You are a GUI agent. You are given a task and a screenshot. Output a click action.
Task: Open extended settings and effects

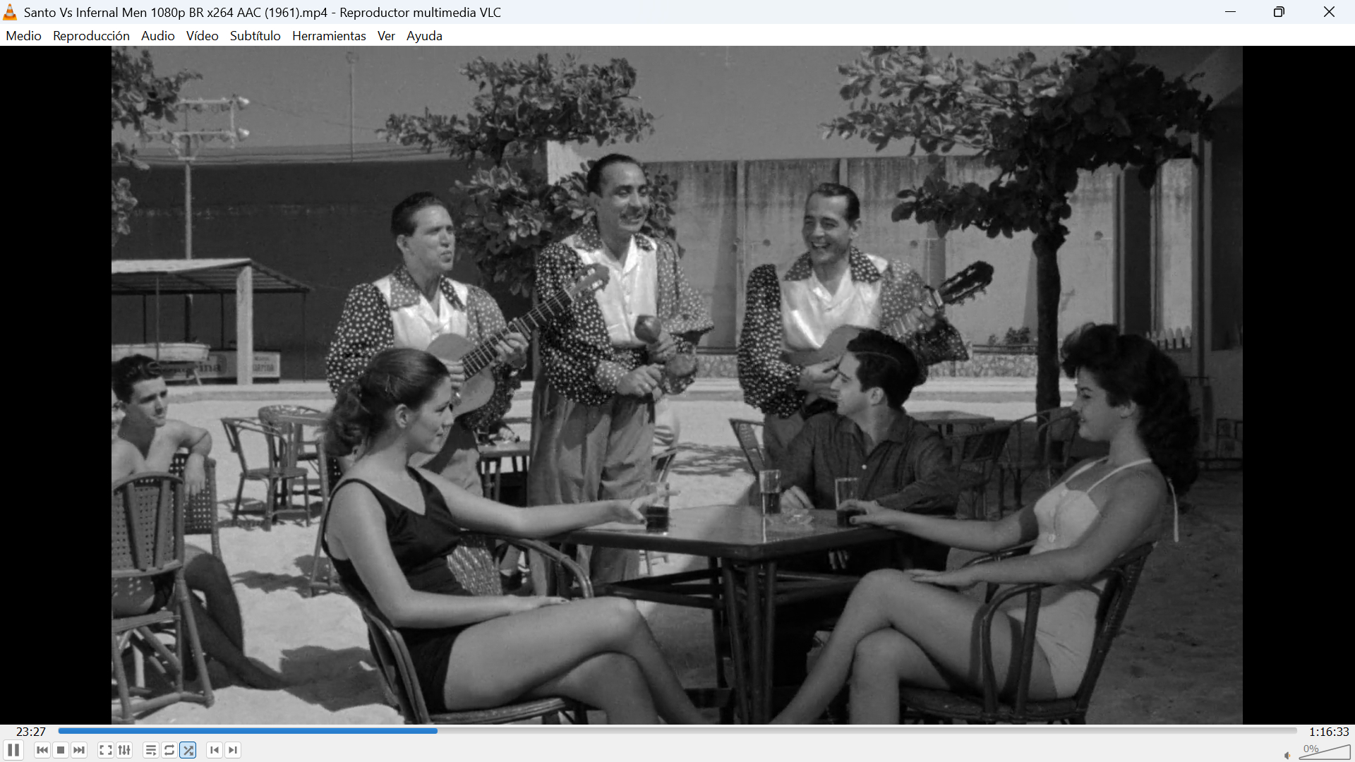pos(124,750)
